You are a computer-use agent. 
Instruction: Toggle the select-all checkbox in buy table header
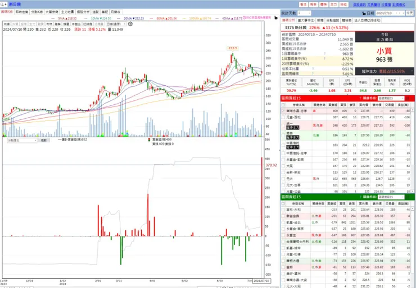click(x=283, y=105)
